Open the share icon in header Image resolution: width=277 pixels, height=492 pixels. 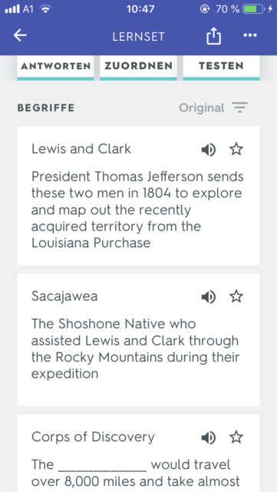pyautogui.click(x=214, y=36)
